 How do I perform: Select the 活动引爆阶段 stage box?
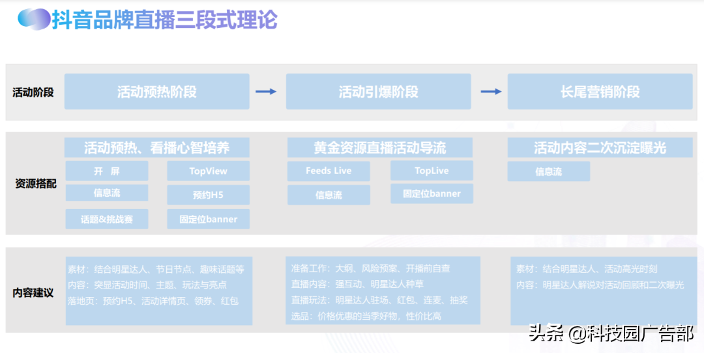378,92
